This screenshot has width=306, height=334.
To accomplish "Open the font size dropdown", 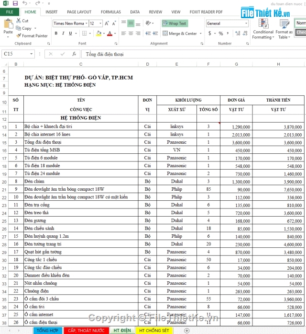I will point(100,23).
